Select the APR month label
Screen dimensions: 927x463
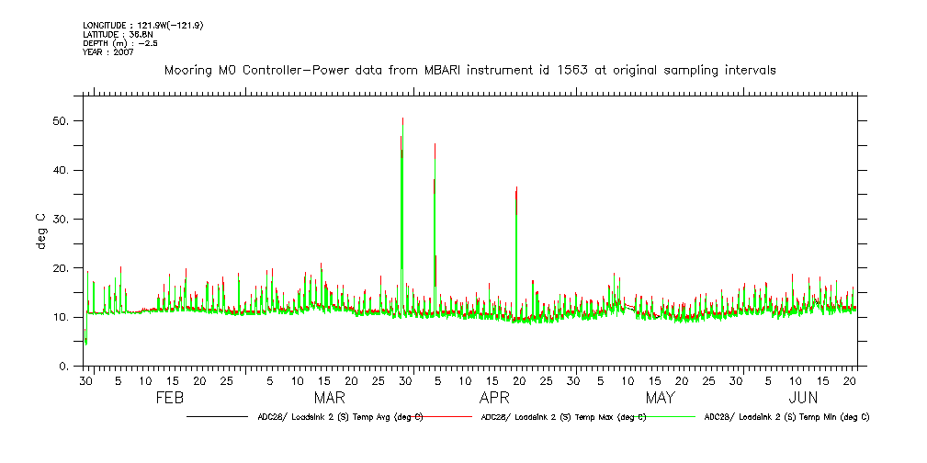pos(494,398)
